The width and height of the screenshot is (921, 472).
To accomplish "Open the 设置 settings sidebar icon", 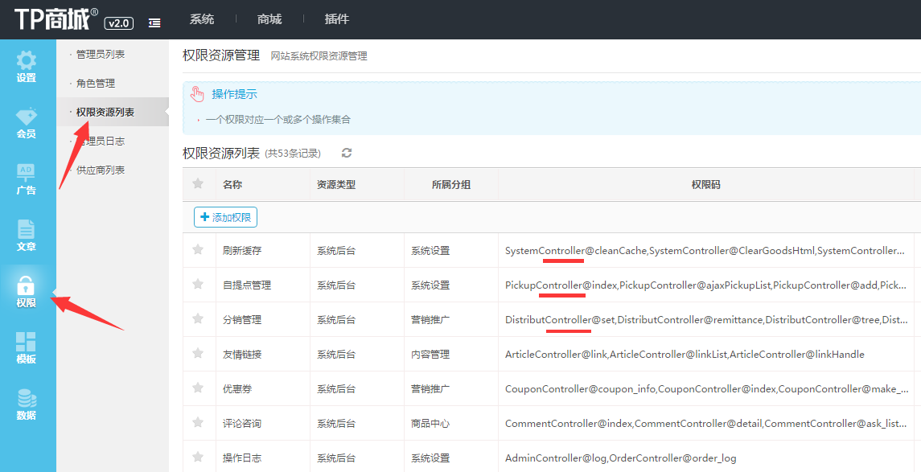I will point(27,67).
